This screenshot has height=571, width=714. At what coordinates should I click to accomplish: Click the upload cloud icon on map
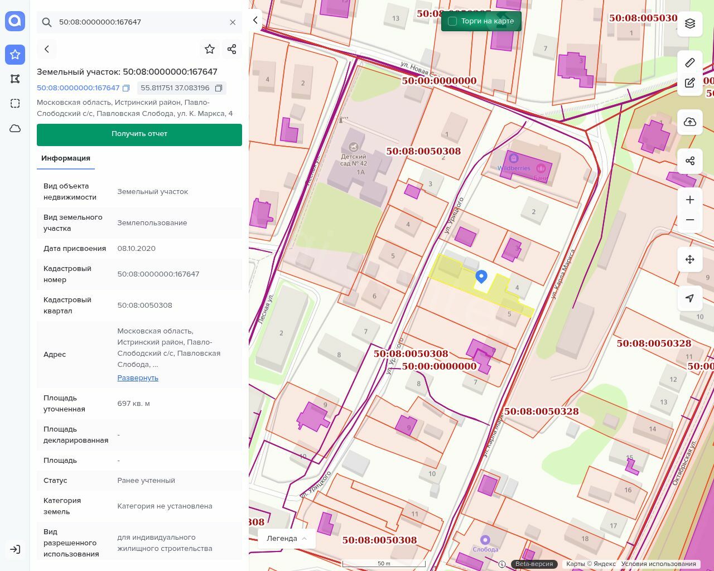690,122
